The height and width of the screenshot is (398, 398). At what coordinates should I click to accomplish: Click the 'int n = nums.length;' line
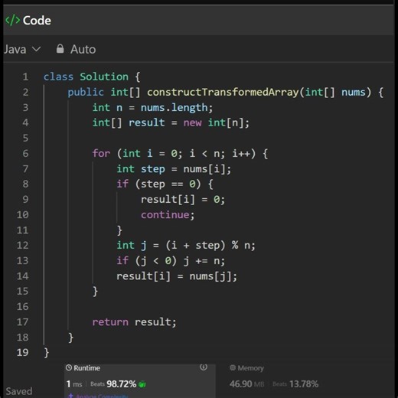(152, 107)
